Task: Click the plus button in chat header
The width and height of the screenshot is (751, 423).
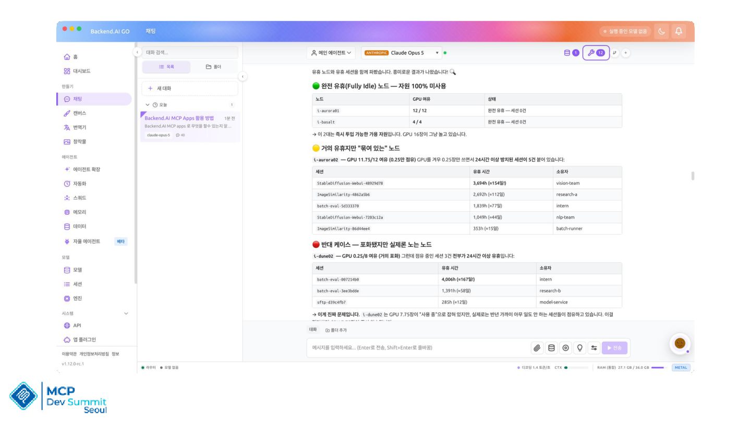Action: pyautogui.click(x=626, y=53)
